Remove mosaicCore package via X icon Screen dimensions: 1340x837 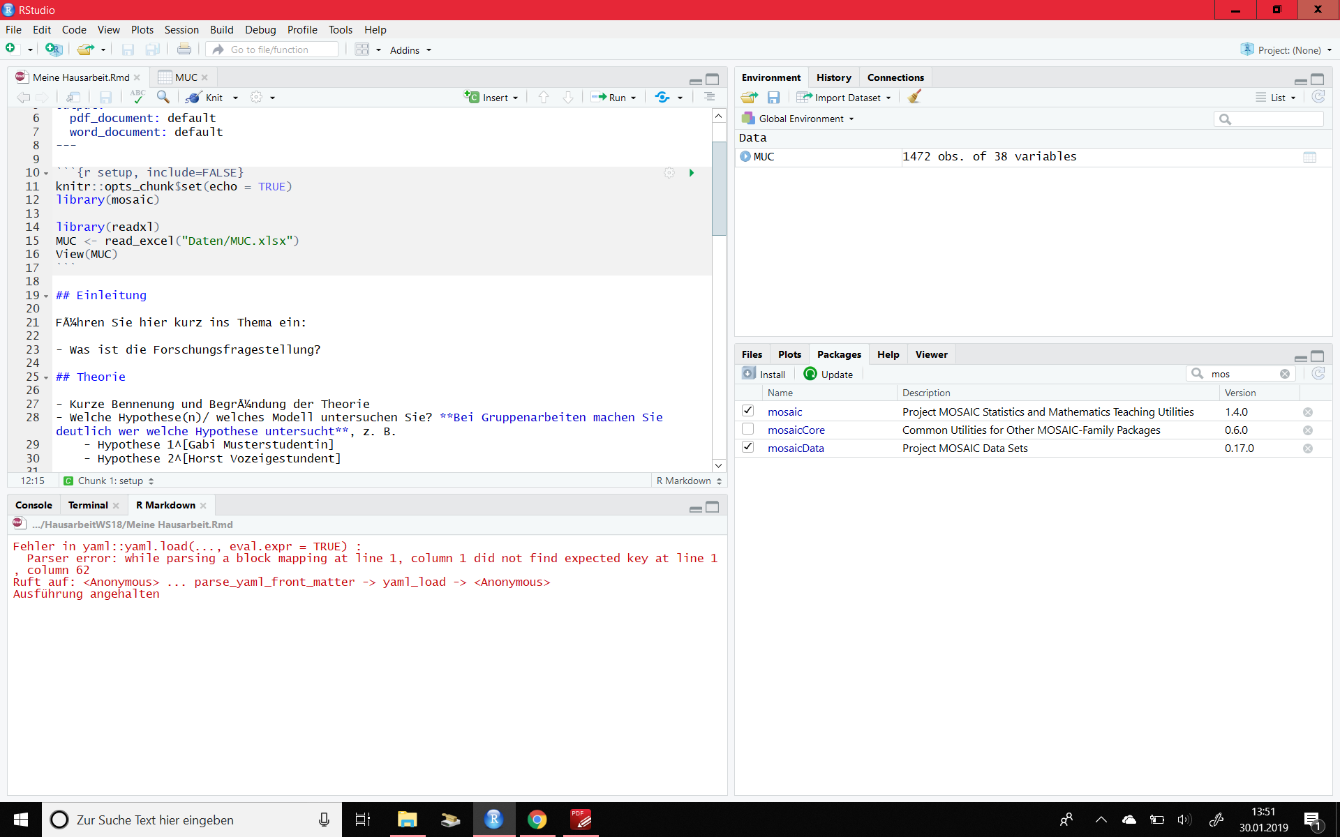(x=1307, y=430)
